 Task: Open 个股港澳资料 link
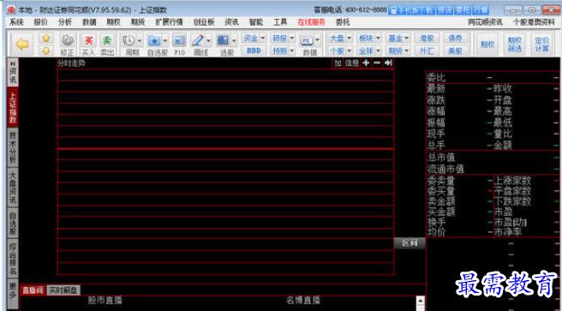point(534,22)
